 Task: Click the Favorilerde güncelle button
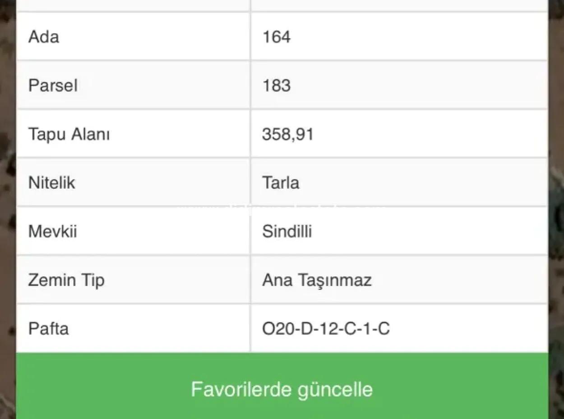282,388
